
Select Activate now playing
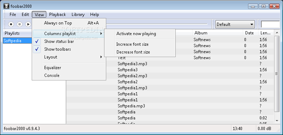pyautogui.click(x=140, y=34)
